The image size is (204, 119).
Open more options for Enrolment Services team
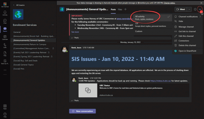53,25
